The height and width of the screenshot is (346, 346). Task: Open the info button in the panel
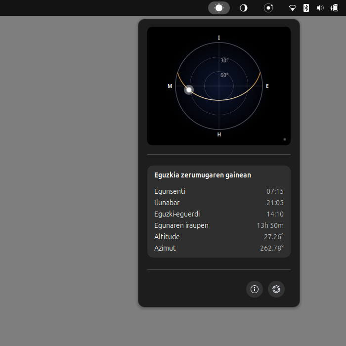[x=255, y=289]
